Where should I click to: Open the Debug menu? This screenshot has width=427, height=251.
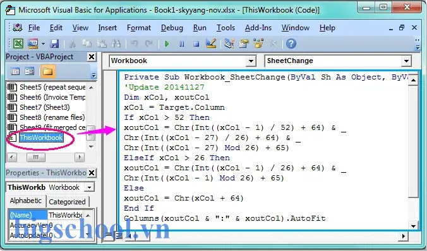172,28
